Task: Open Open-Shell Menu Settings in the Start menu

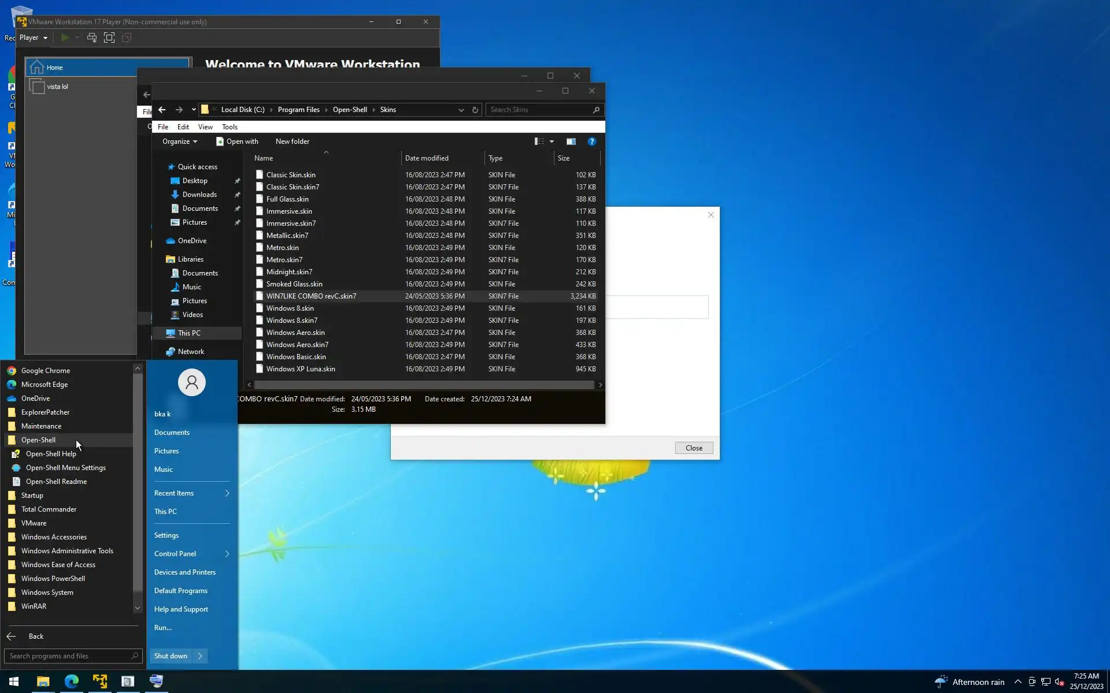Action: tap(65, 468)
